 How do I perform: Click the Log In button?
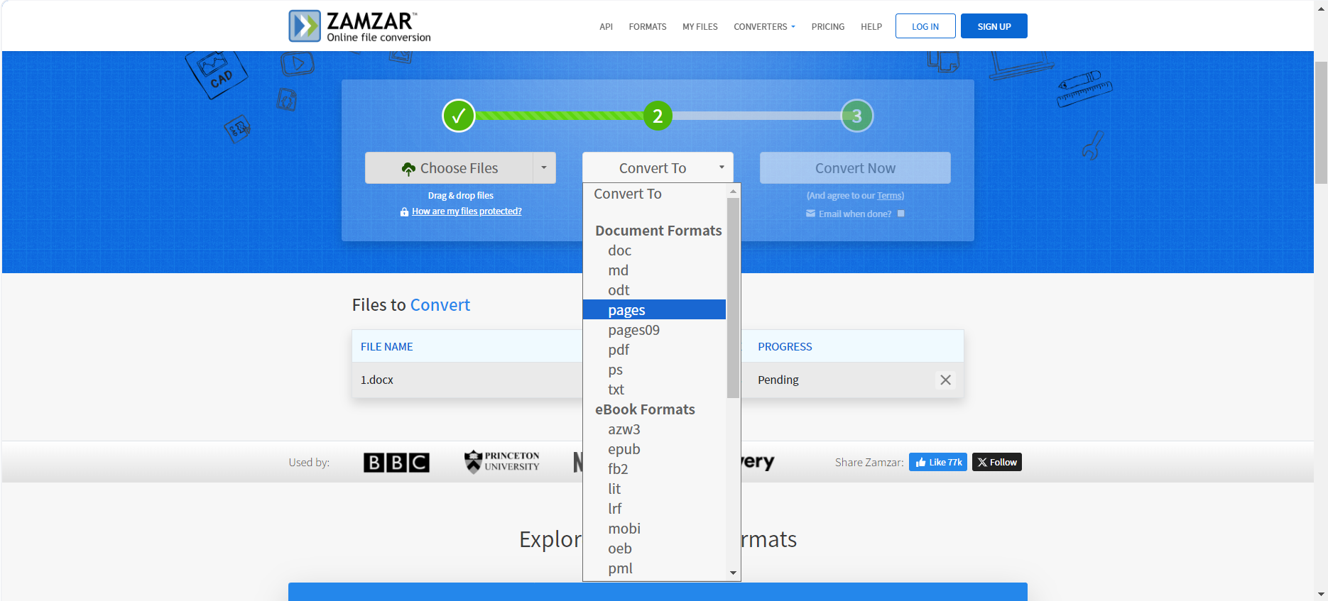[925, 26]
